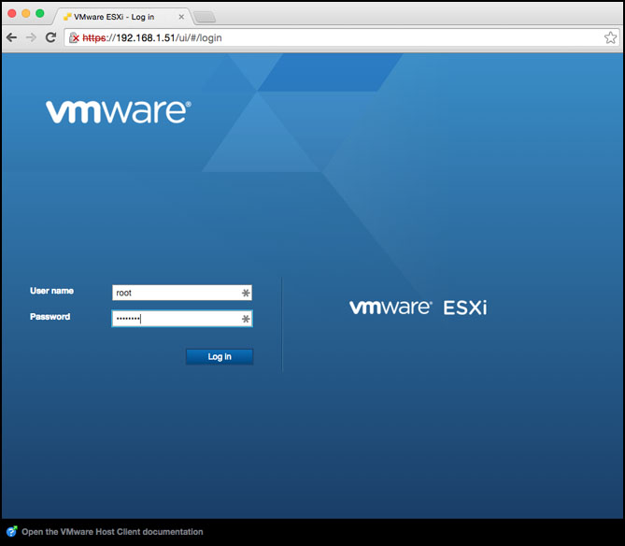Click the browser forward arrow
Image resolution: width=625 pixels, height=546 pixels.
click(31, 38)
